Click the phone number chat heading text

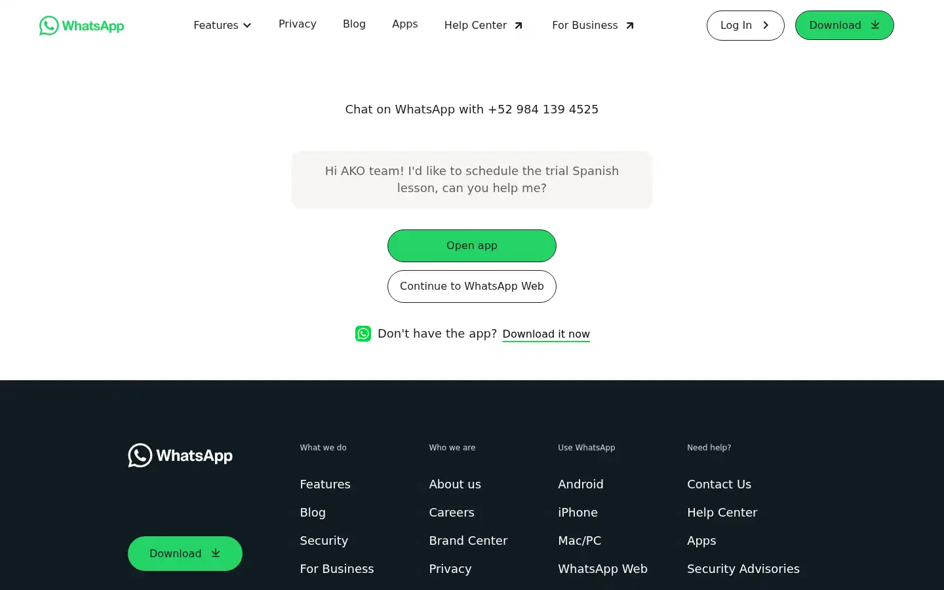pyautogui.click(x=472, y=109)
